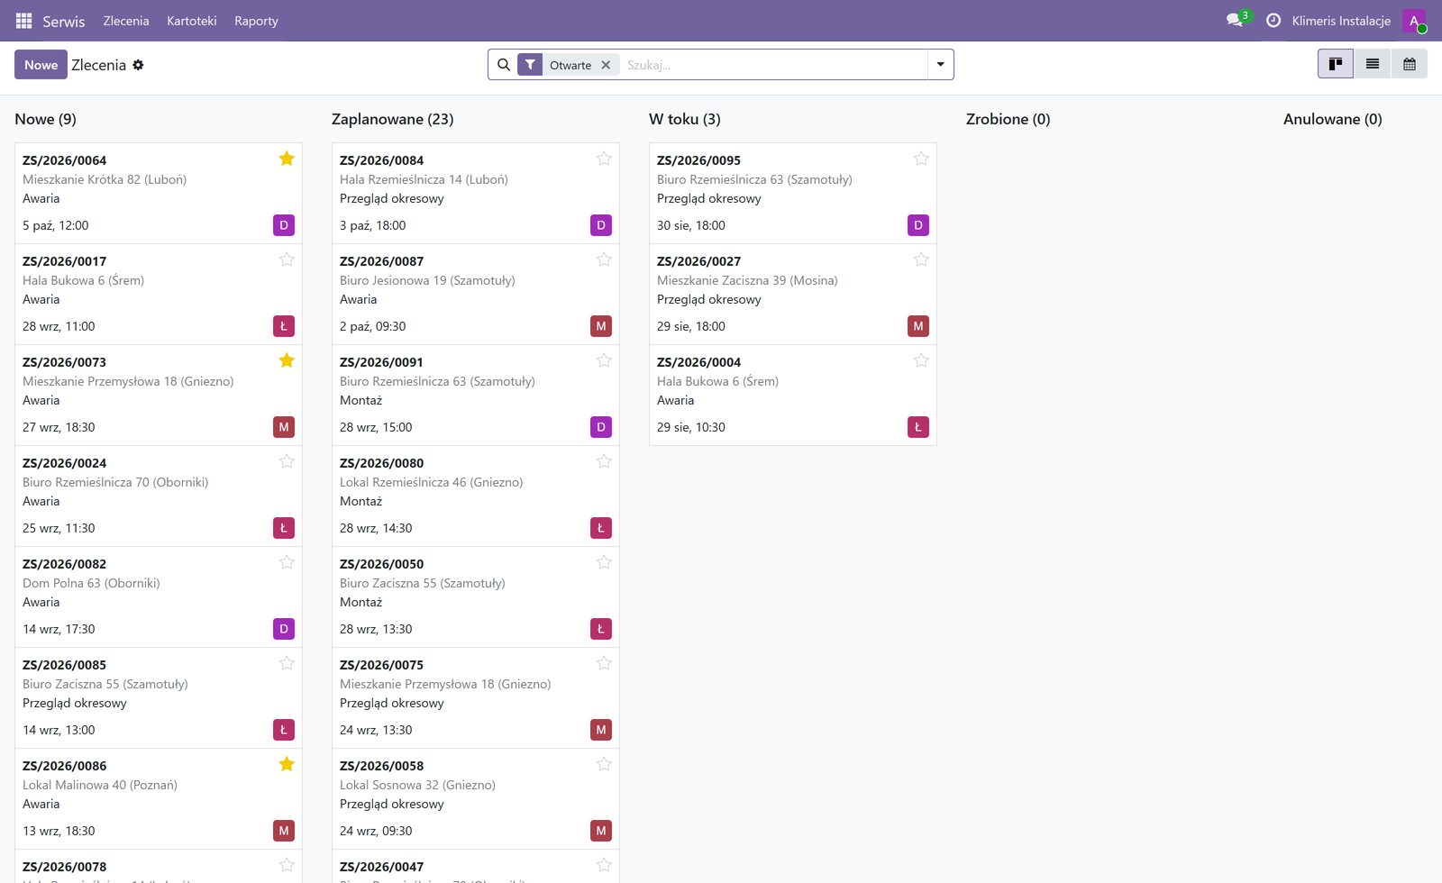This screenshot has height=883, width=1442.
Task: Open the user avatar menu
Action: coord(1414,21)
